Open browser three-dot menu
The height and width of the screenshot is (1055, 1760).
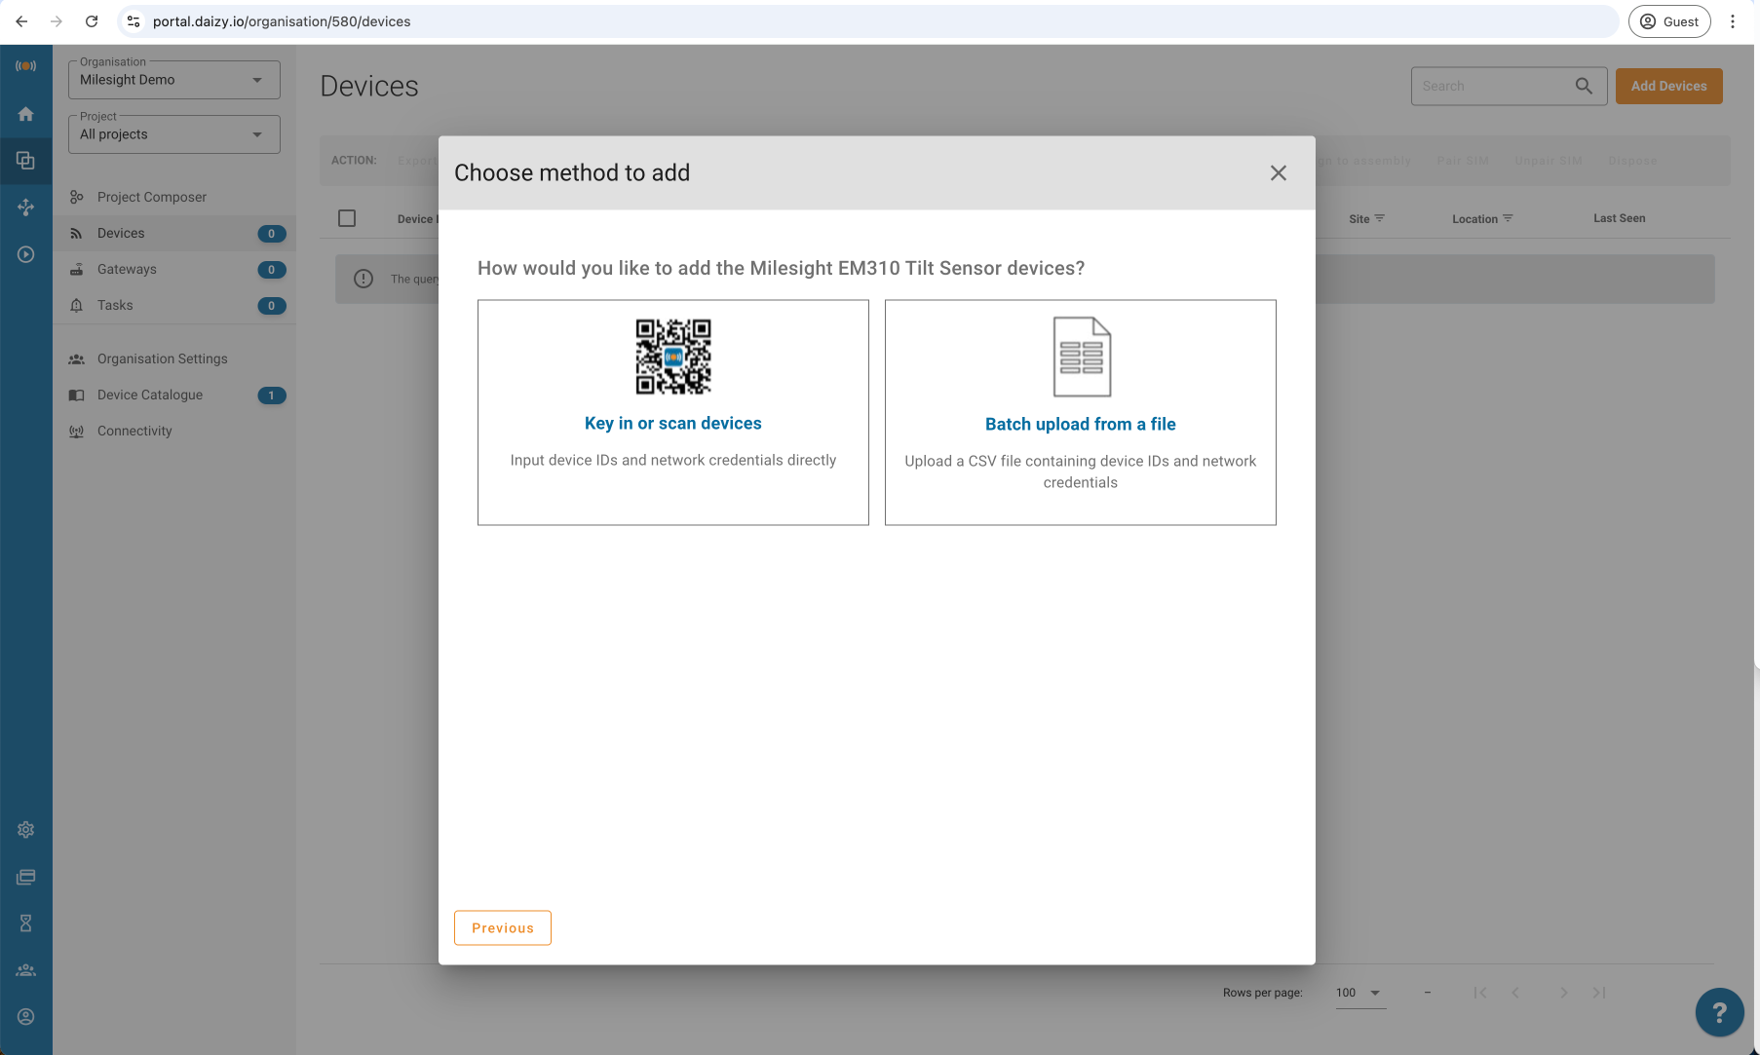(1733, 21)
